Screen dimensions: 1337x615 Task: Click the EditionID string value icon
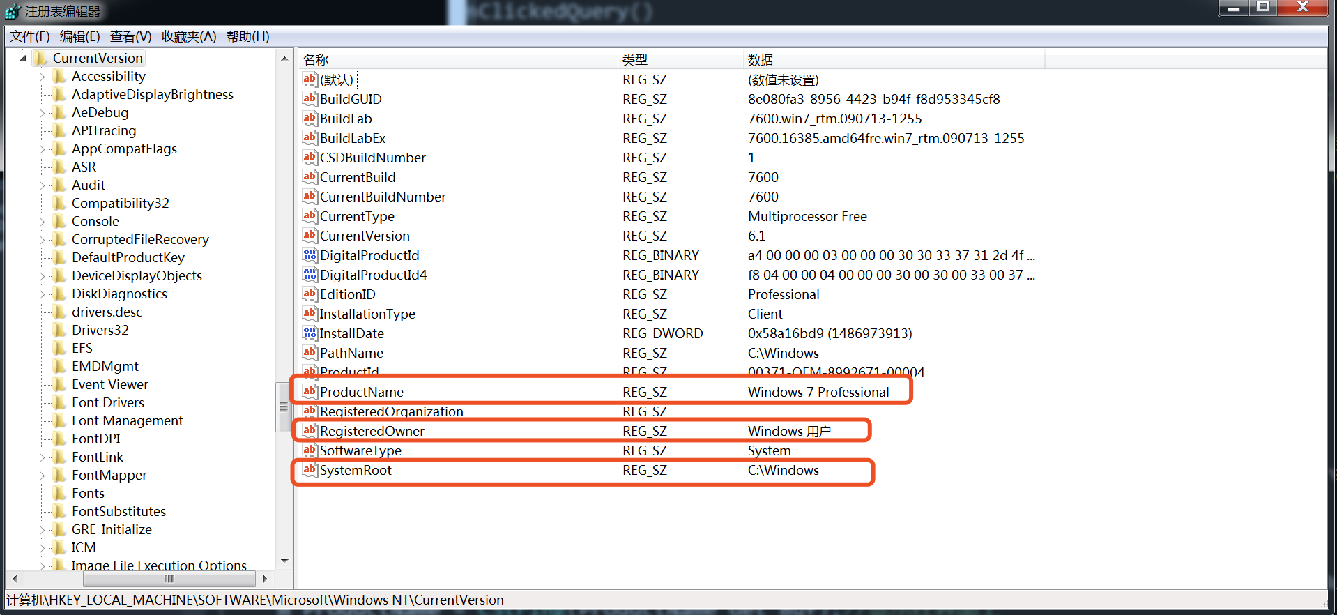click(x=310, y=294)
